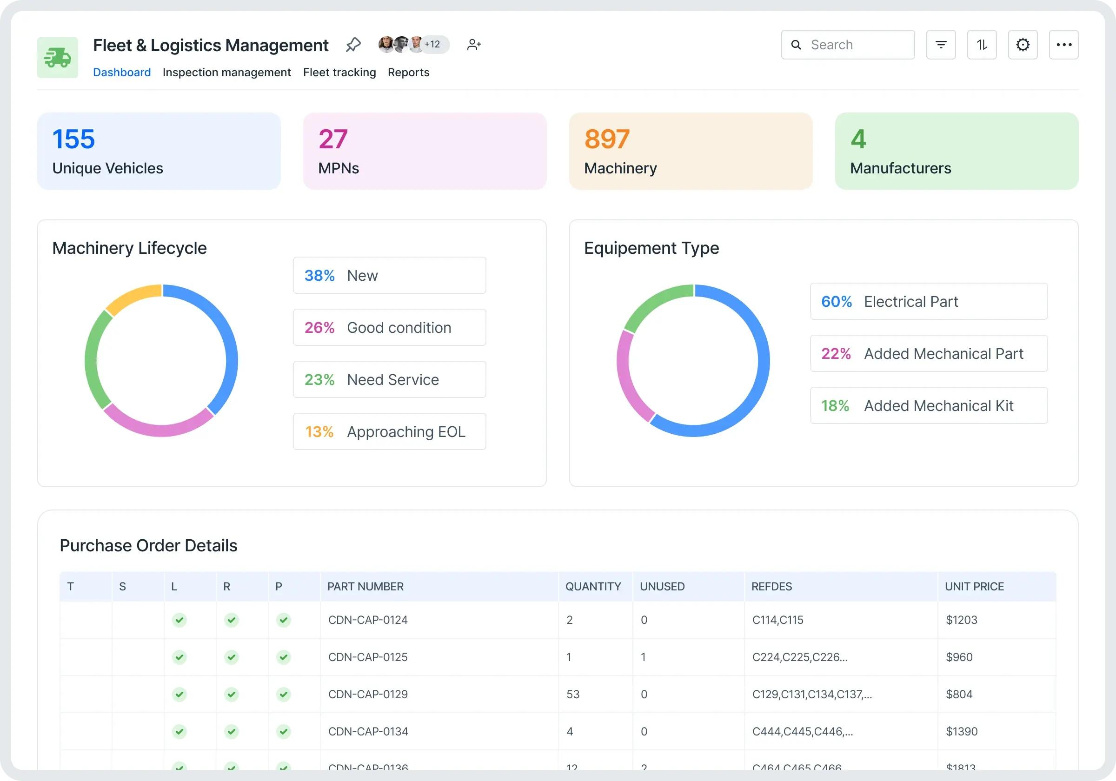Click the add member icon
This screenshot has width=1116, height=781.
(473, 45)
